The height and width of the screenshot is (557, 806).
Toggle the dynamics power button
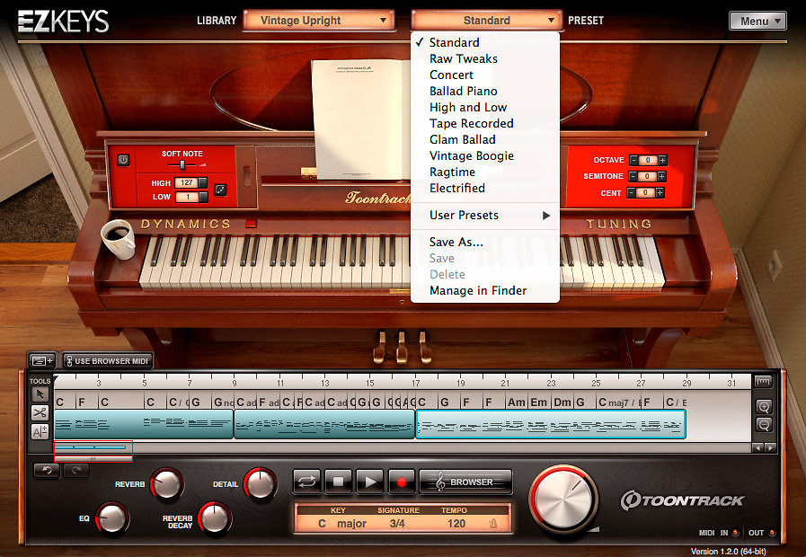pos(123,160)
